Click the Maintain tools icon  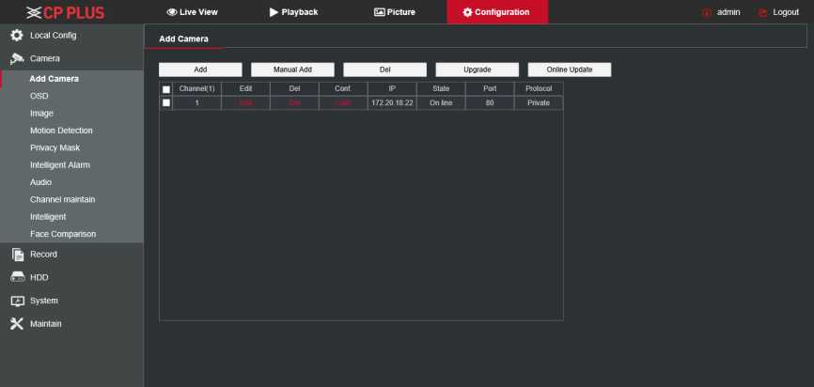tap(16, 324)
